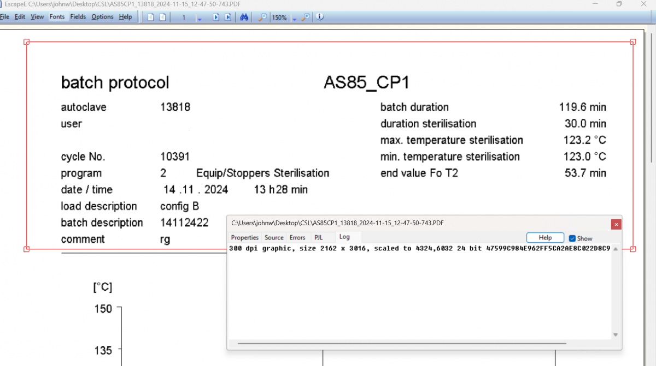Switch to the Errors tab
The height and width of the screenshot is (366, 656).
click(x=297, y=238)
